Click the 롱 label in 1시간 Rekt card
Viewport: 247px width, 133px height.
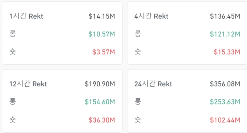(12, 34)
